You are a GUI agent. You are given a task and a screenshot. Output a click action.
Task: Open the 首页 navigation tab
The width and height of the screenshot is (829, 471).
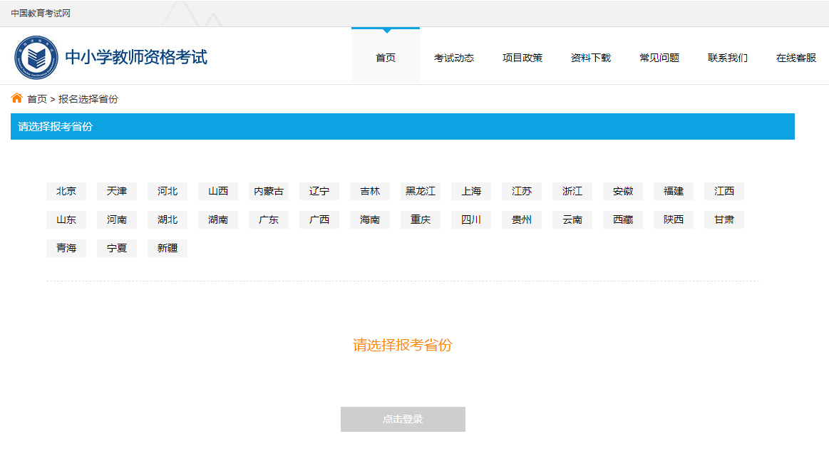tap(386, 58)
